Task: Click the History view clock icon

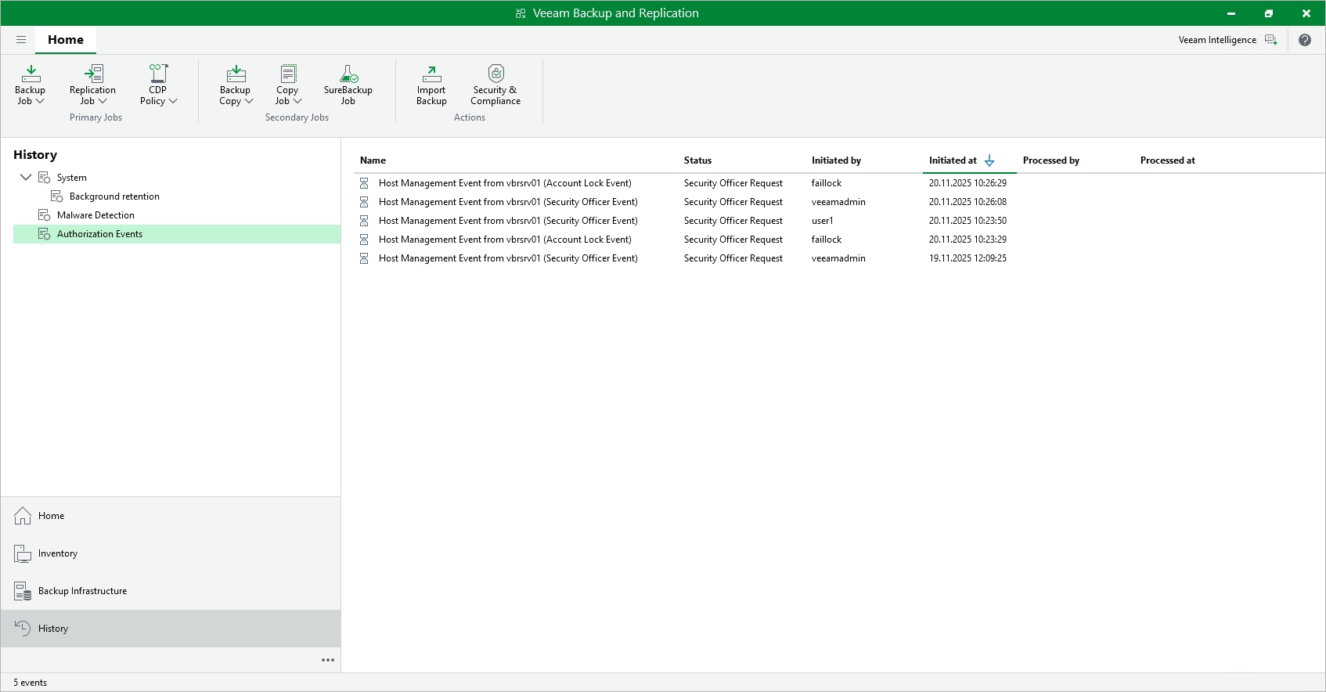Action: 23,629
